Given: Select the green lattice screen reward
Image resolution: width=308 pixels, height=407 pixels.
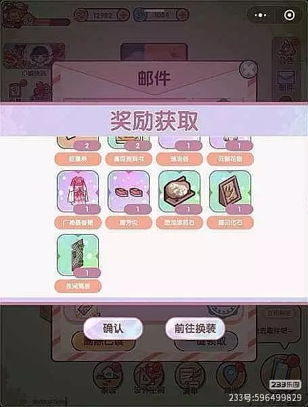Looking at the screenshot, I should (x=78, y=256).
